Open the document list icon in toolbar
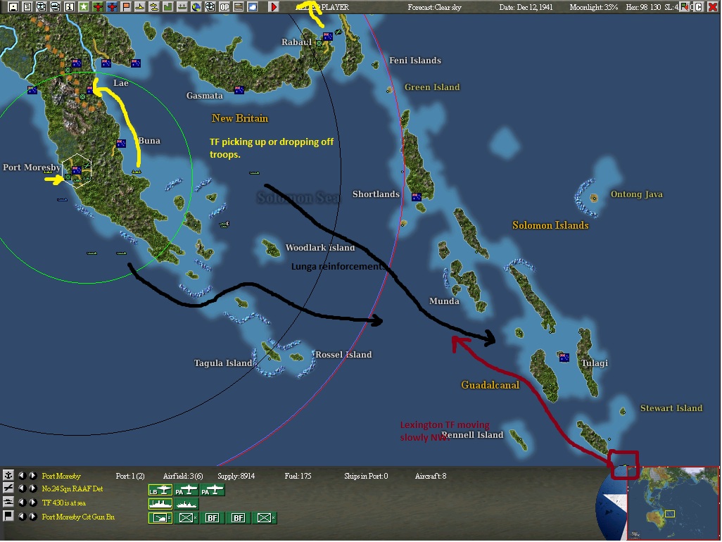Screen dimensions: 722x542 pyautogui.click(x=27, y=7)
